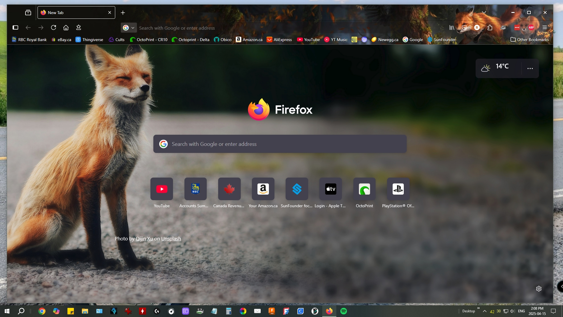Open File Explorer from the taskbar
This screenshot has width=563, height=317.
point(85,311)
